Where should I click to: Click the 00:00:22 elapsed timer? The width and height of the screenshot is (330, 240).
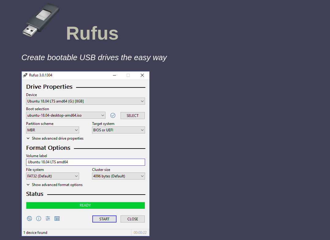pyautogui.click(x=140, y=233)
